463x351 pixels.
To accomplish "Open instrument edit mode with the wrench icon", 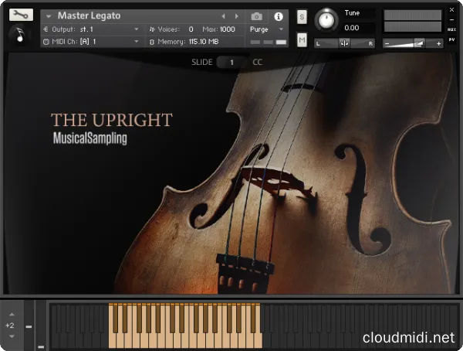I will tap(21, 15).
